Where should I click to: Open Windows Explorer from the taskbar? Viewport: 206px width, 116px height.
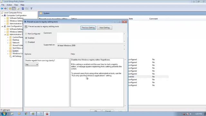(x=12, y=114)
